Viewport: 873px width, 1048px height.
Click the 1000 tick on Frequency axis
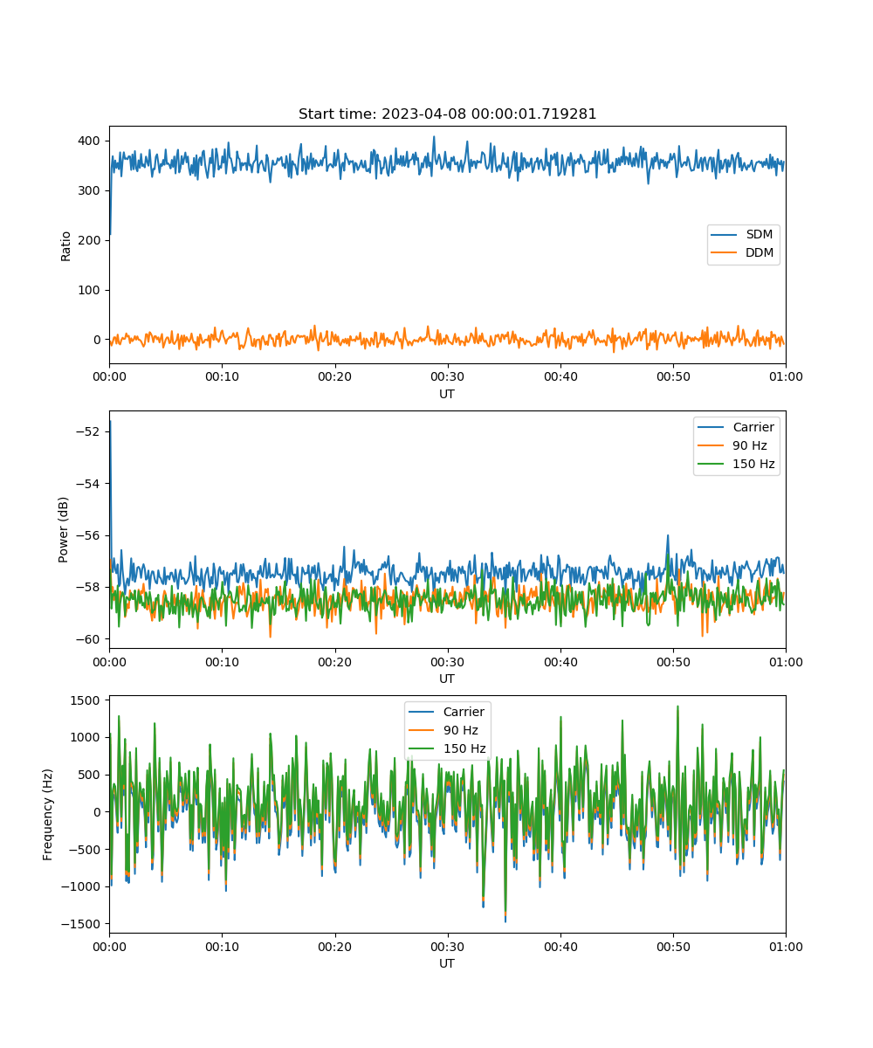pyautogui.click(x=87, y=737)
